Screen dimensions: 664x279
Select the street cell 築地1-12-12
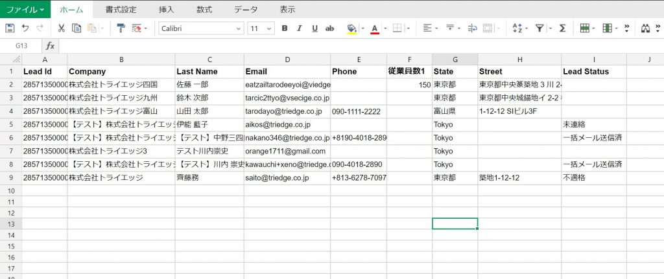(519, 178)
